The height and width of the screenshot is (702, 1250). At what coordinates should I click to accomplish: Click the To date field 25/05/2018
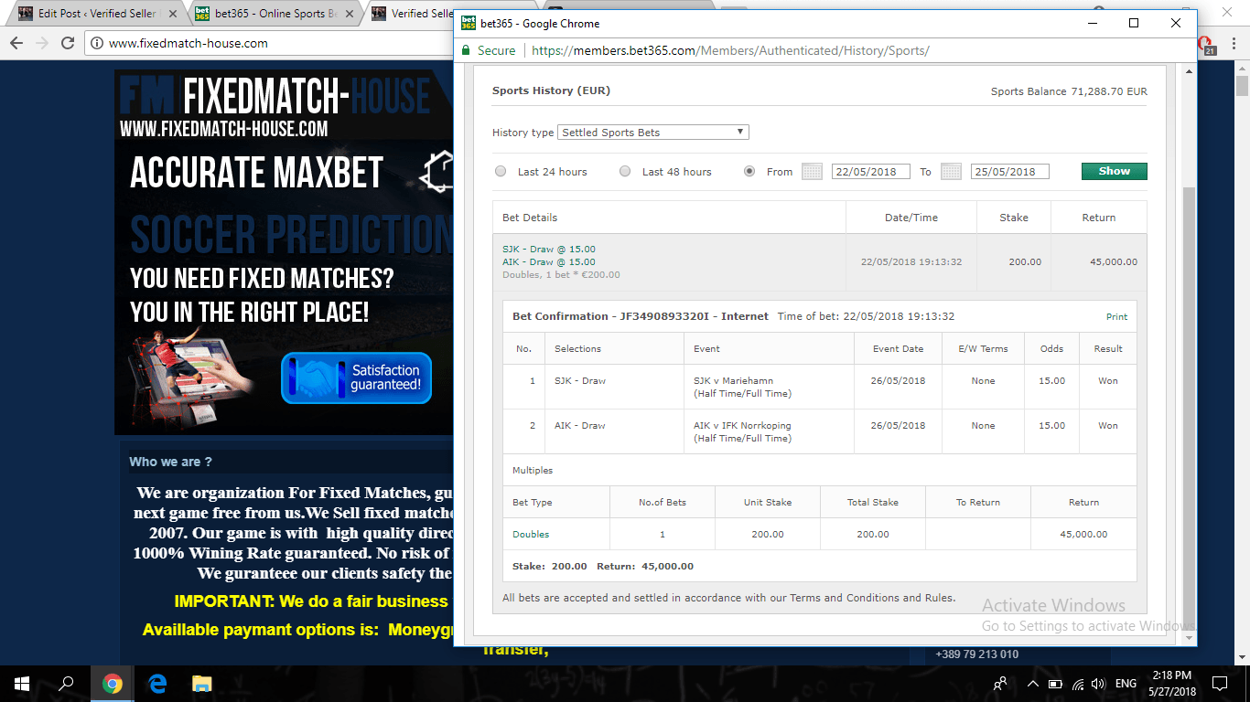tap(1009, 172)
